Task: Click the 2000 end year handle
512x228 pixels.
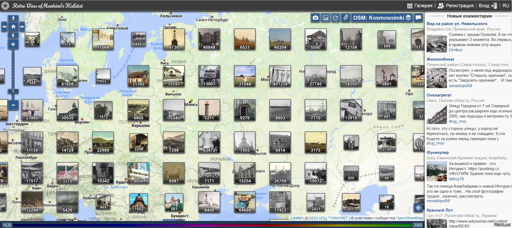Action: 417,225
